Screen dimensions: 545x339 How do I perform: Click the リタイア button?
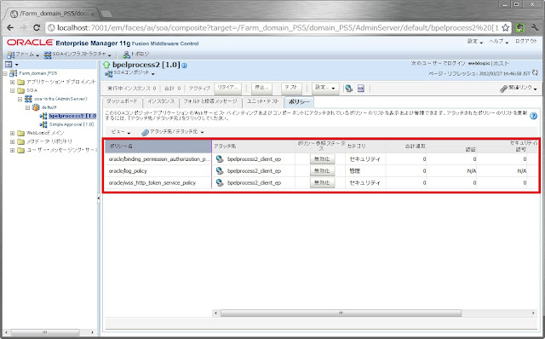click(227, 88)
